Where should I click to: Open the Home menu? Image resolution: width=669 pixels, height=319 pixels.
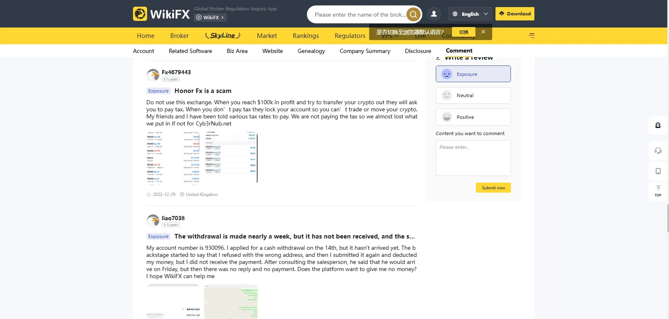click(x=146, y=36)
